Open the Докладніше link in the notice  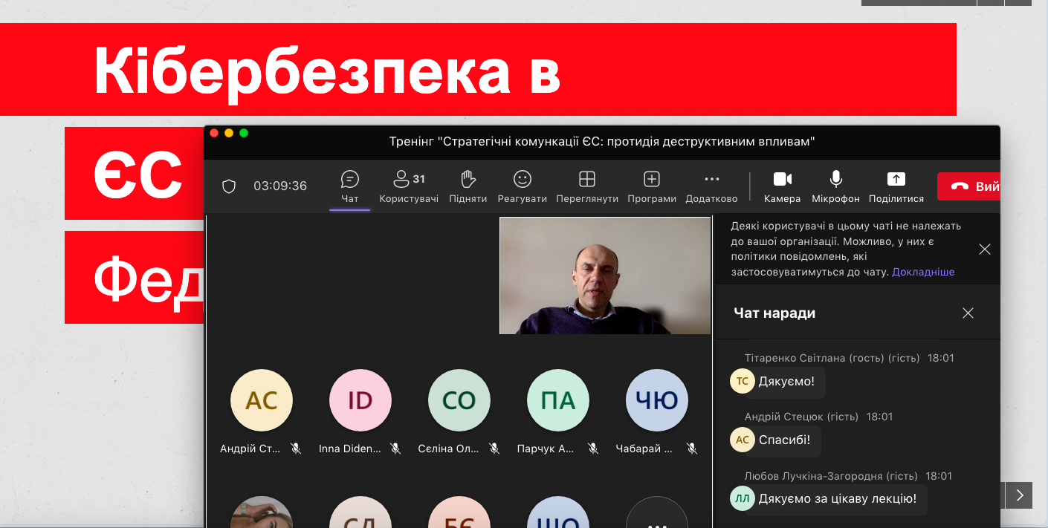(923, 272)
